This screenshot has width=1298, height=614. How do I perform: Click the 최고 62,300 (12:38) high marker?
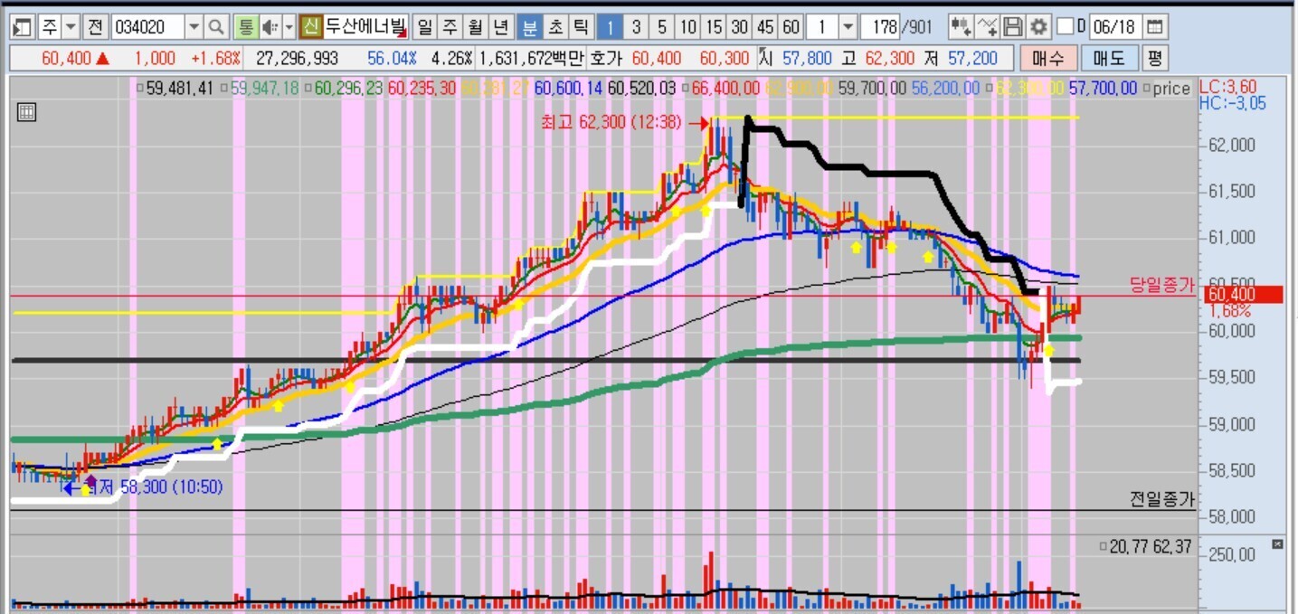pyautogui.click(x=611, y=122)
